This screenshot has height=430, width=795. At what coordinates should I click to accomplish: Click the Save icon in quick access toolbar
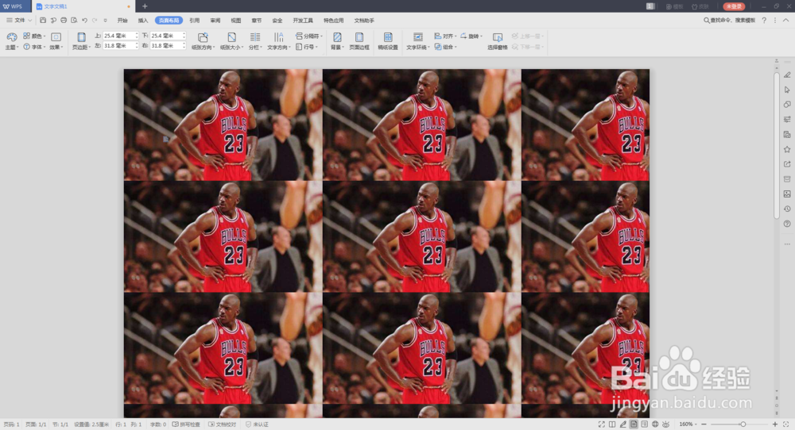[x=43, y=21]
